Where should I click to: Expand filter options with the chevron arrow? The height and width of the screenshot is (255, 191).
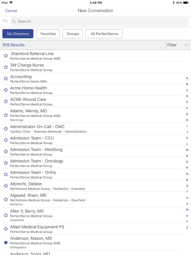187,45
